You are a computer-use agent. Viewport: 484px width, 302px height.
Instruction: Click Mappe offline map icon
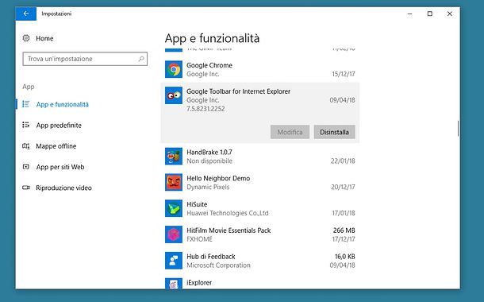[26, 146]
